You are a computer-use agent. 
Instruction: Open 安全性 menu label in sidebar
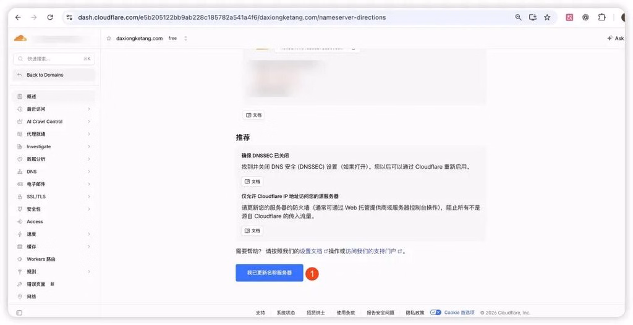(34, 209)
